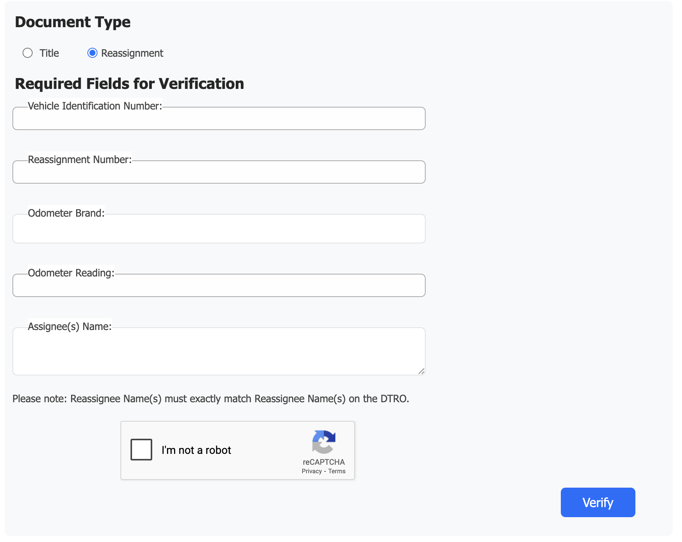Image resolution: width=682 pixels, height=542 pixels.
Task: Open the reCAPTCHA Privacy link
Action: [x=312, y=471]
